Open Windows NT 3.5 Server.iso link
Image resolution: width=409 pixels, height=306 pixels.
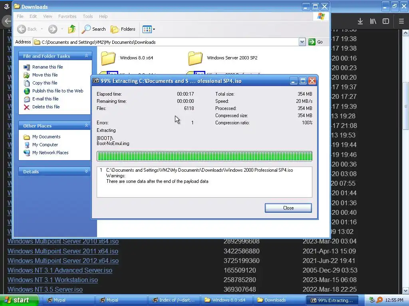[x=45, y=289]
